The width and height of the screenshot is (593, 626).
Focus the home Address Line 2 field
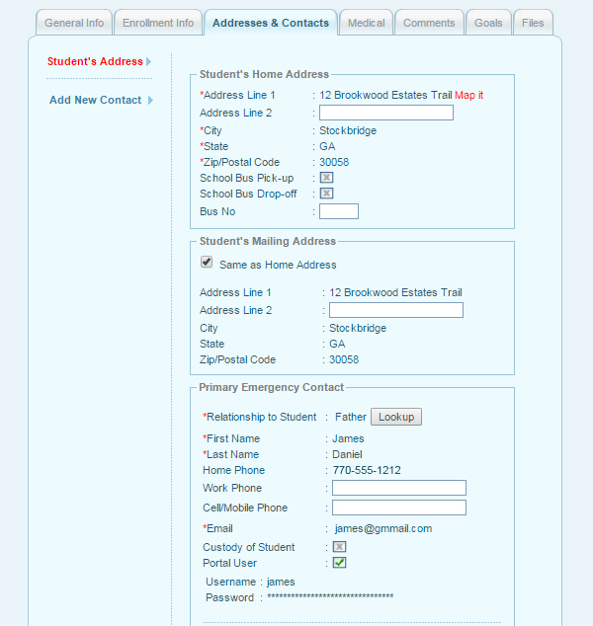tap(385, 113)
